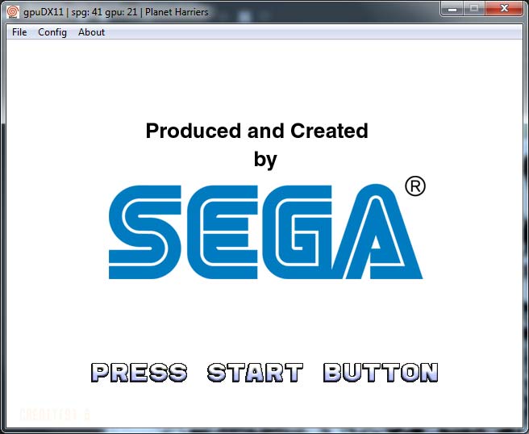Open the Config menu

(x=52, y=32)
